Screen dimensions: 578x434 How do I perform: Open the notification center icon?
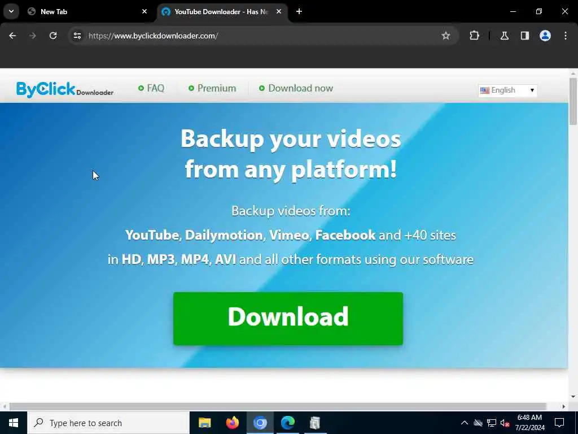[559, 423]
